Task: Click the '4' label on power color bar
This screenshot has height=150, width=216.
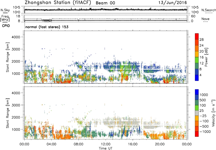Action: (201, 75)
